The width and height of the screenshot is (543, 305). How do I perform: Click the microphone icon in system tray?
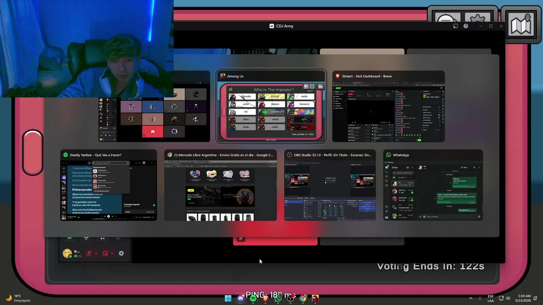[x=480, y=298]
